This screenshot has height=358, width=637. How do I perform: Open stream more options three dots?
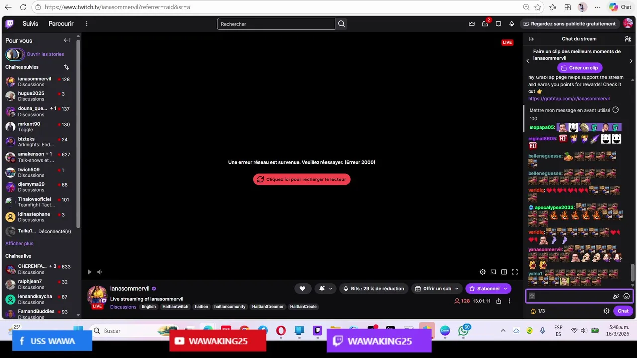[x=509, y=301]
